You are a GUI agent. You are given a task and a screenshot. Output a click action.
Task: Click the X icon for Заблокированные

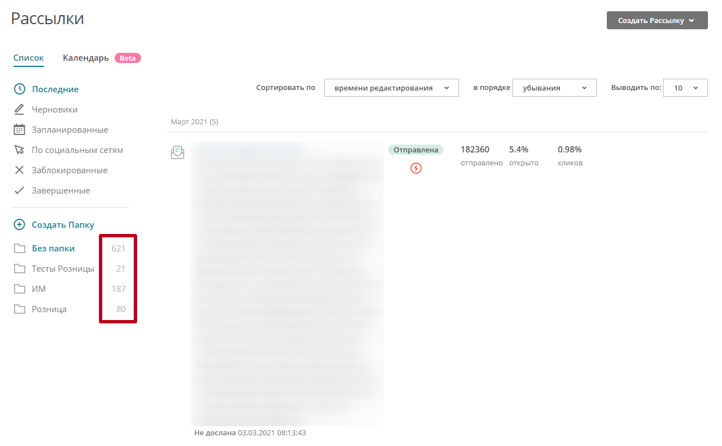coord(20,170)
